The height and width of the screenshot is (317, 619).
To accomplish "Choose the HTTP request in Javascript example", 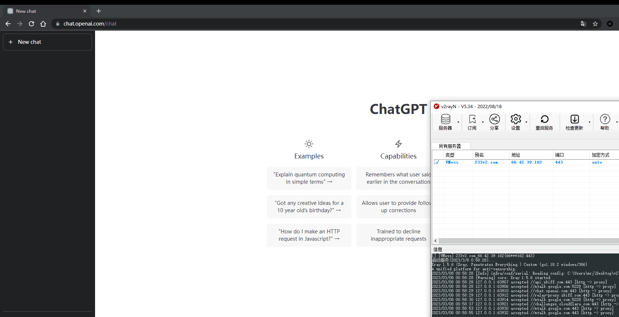I will [x=309, y=235].
